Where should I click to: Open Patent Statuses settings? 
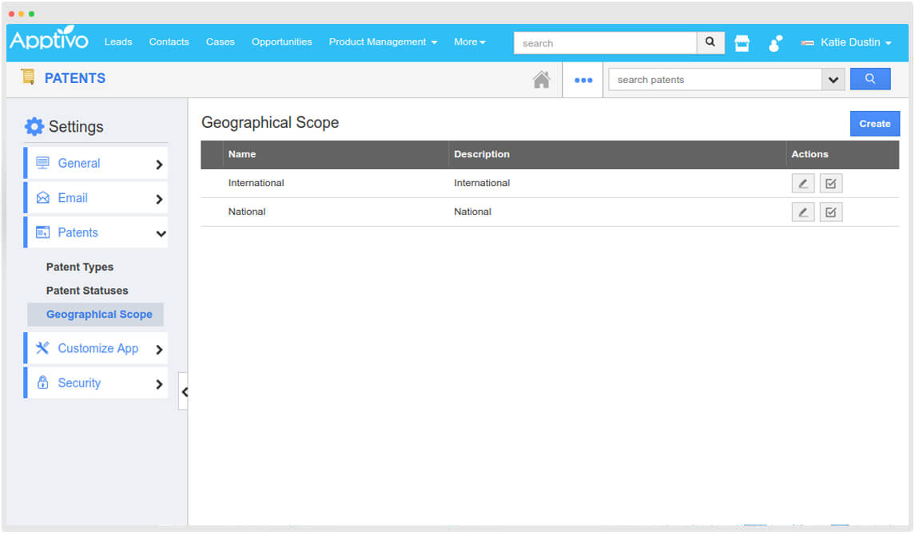pyautogui.click(x=88, y=291)
